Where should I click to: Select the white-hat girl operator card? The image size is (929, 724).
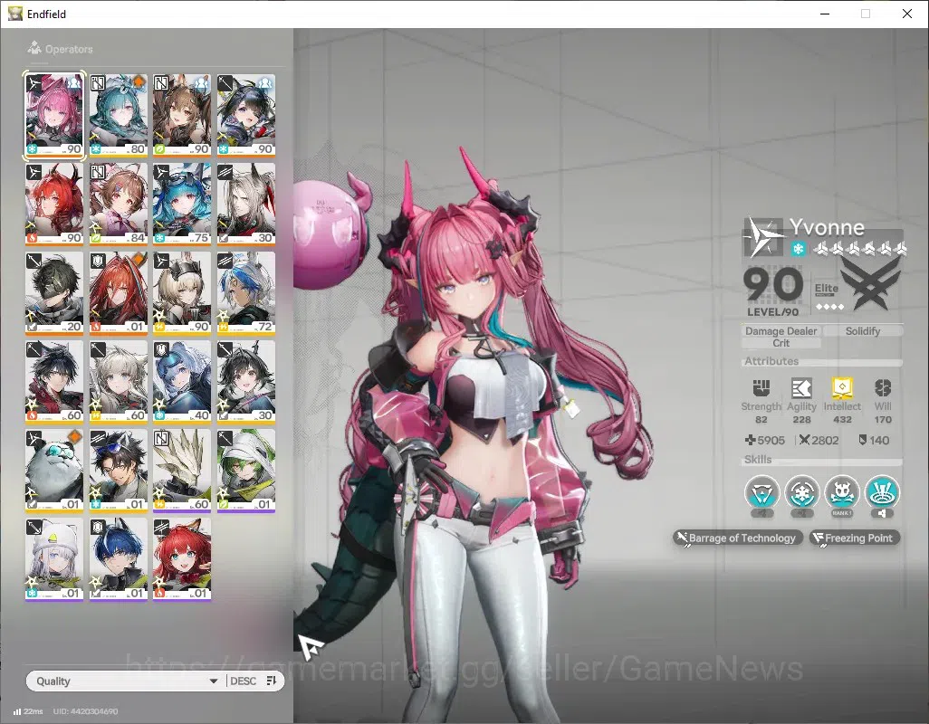pyautogui.click(x=54, y=560)
